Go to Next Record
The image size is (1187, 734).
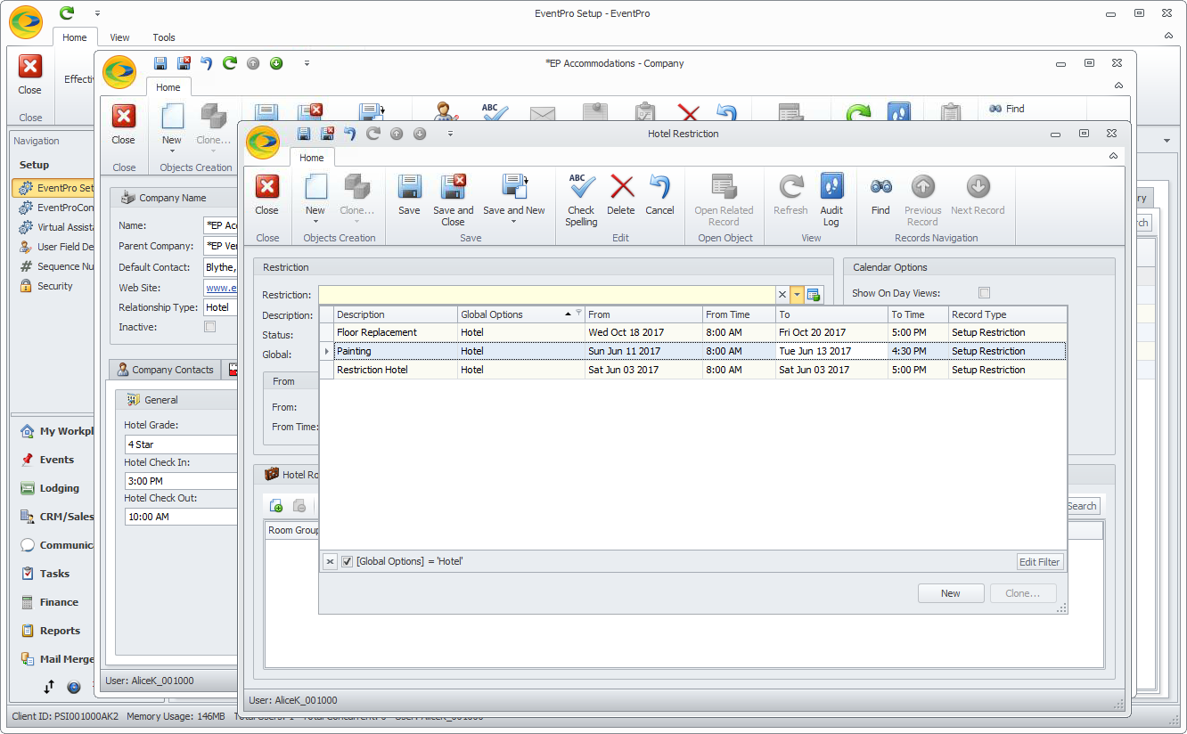(x=978, y=195)
